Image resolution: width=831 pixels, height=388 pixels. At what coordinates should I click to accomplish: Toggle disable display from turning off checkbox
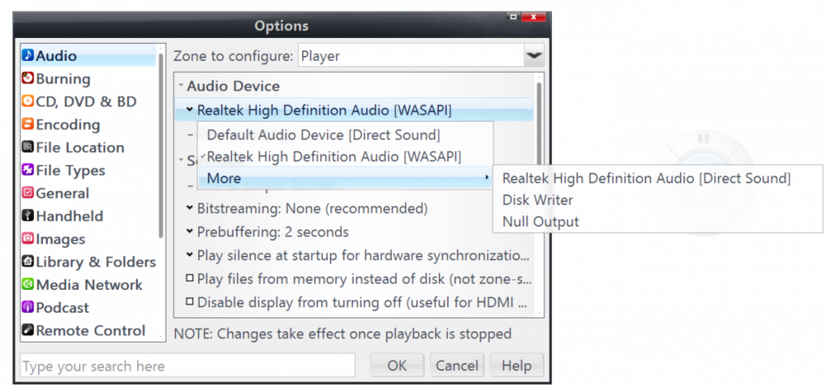(x=190, y=301)
